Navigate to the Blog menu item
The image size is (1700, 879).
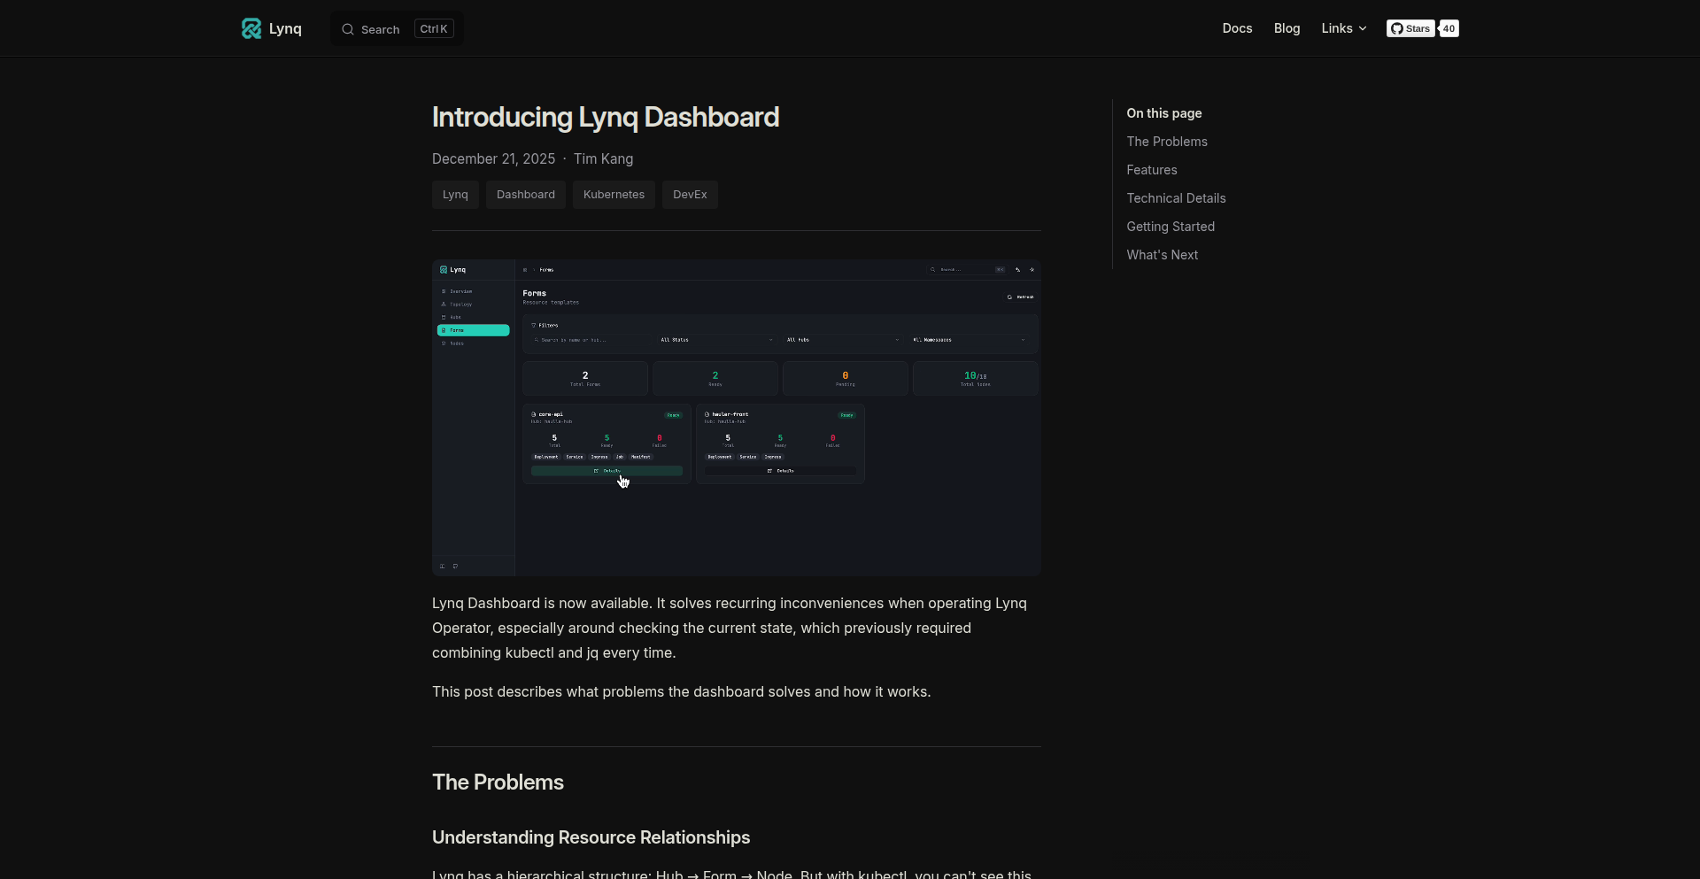tap(1287, 27)
